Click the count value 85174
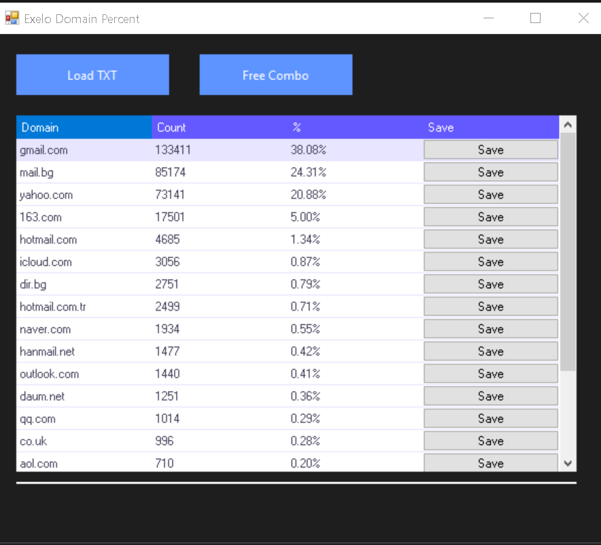Image resolution: width=601 pixels, height=545 pixels. point(170,172)
